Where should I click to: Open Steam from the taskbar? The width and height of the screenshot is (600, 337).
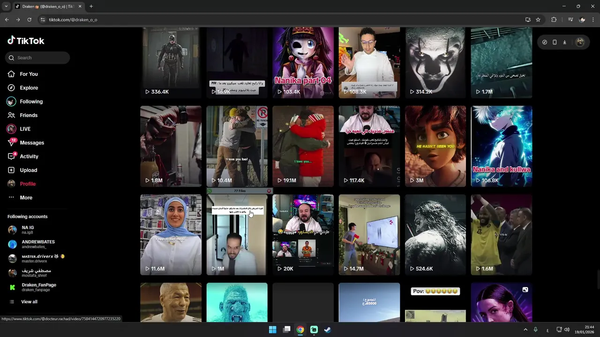click(x=328, y=330)
